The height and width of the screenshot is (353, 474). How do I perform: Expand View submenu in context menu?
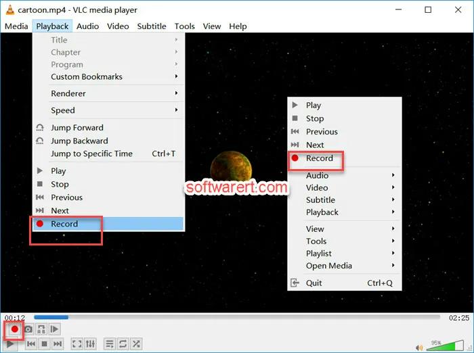coord(345,229)
